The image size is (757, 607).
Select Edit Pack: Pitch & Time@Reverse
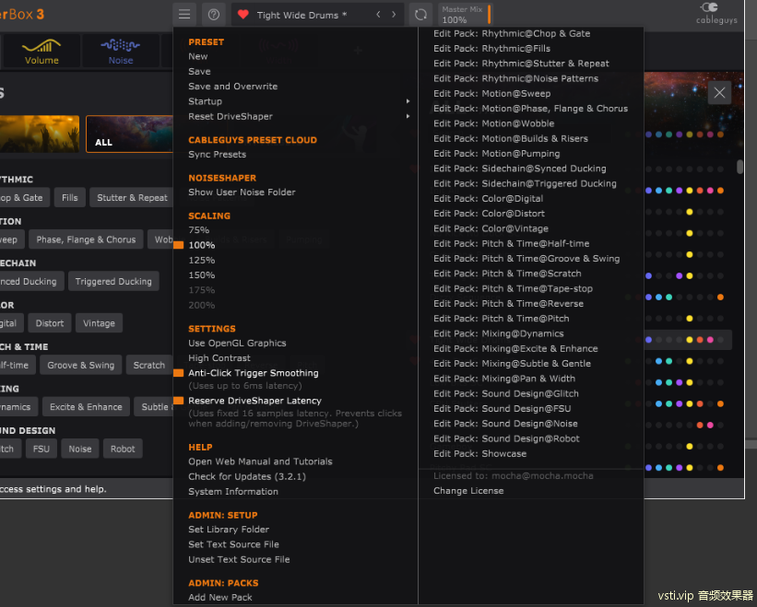508,304
